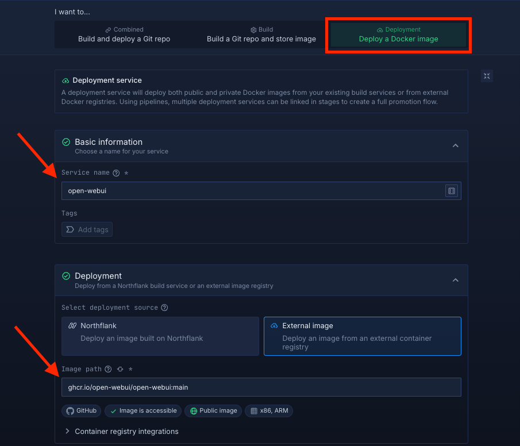This screenshot has height=446, width=520.
Task: Click the Image path refresh icon
Action: coord(120,370)
